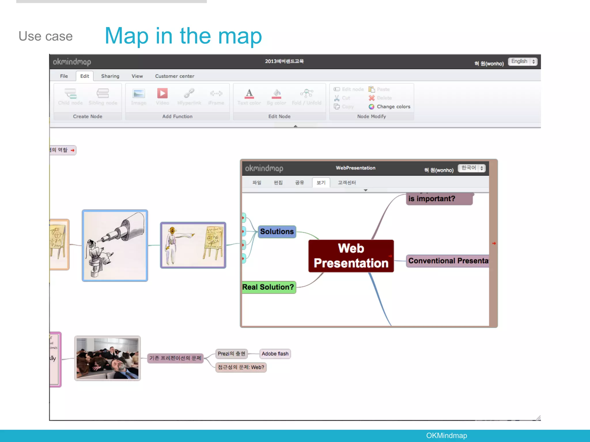The image size is (590, 442).
Task: Open the View menu
Action: click(x=137, y=76)
